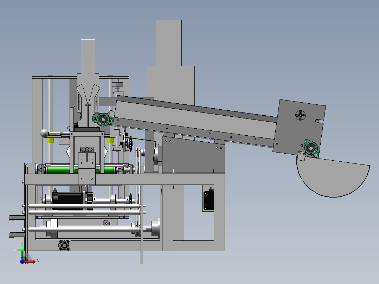Pick the green pillow block bearing at the conveyor's upper-left end

103,119
